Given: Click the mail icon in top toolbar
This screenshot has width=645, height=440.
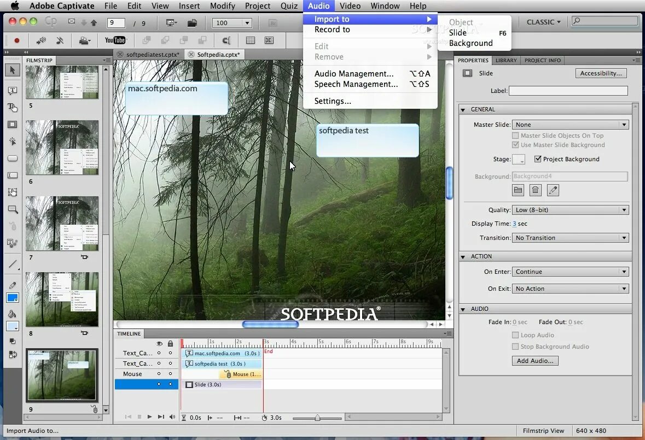Looking at the screenshot, I should pyautogui.click(x=72, y=21).
